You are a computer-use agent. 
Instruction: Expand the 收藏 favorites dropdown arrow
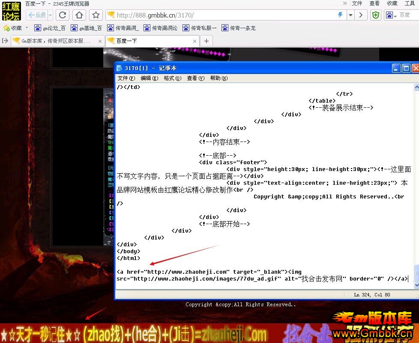[27, 28]
